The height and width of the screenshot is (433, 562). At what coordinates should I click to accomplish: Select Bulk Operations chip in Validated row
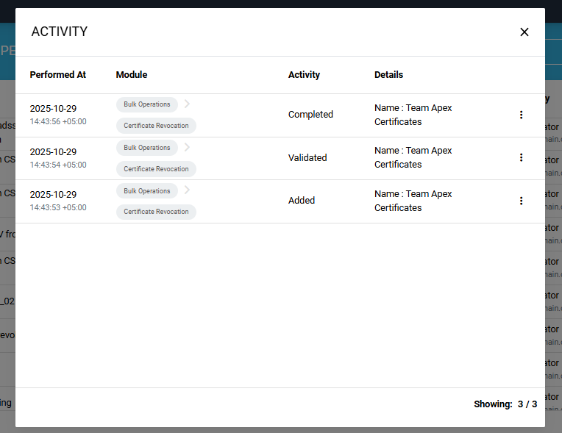tap(147, 148)
